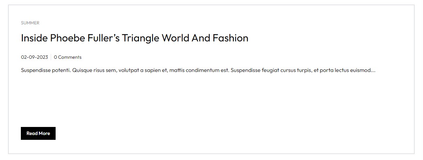The image size is (423, 160).
Task: Click the word "Inside" starting the headline
Action: [34, 38]
